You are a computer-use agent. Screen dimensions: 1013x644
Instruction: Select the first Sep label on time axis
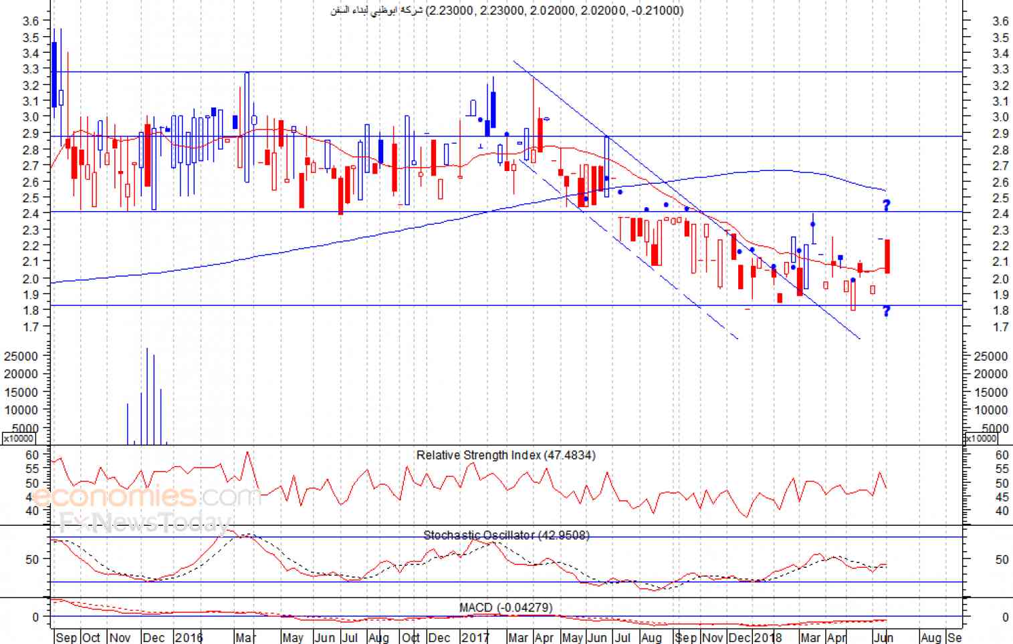[66, 637]
